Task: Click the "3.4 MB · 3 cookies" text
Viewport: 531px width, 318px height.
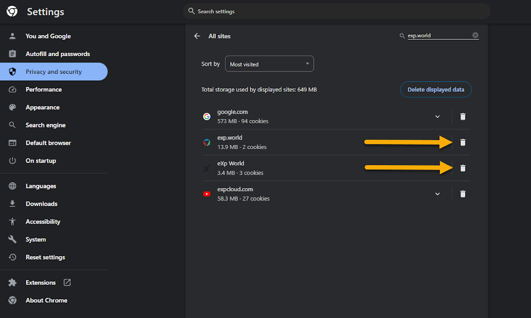Action: [240, 173]
